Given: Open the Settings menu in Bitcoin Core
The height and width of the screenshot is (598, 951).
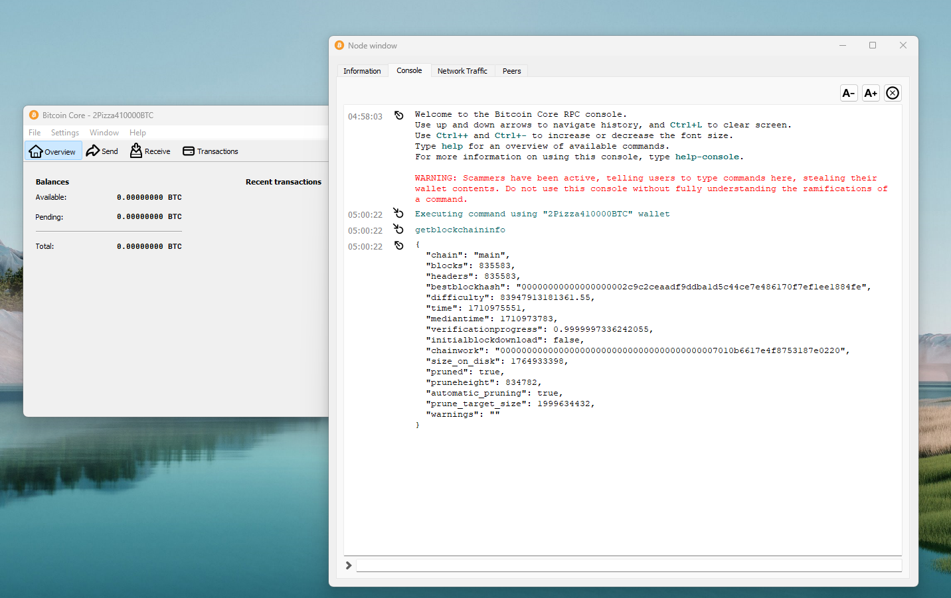Looking at the screenshot, I should (x=65, y=133).
